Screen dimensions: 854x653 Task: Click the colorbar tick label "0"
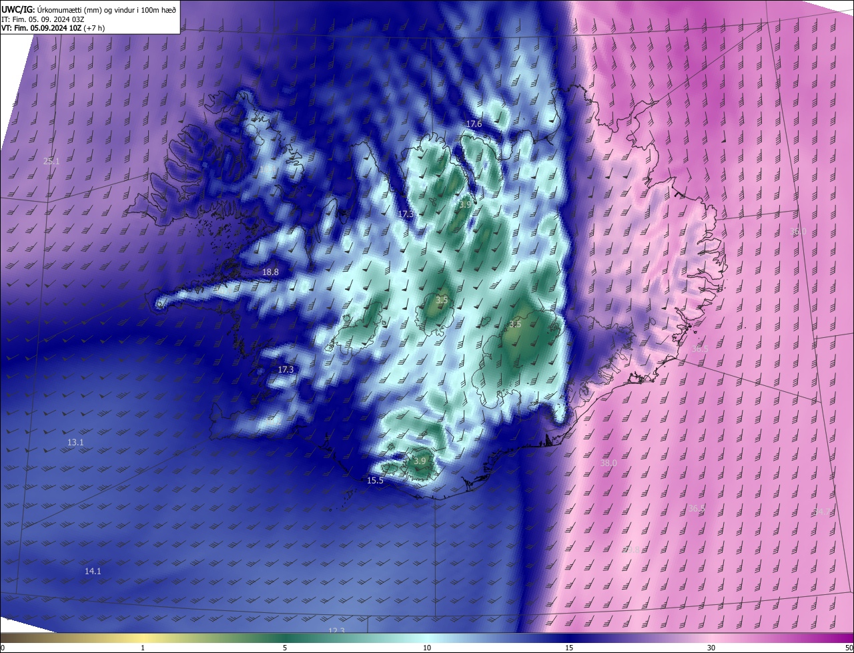point(3,648)
